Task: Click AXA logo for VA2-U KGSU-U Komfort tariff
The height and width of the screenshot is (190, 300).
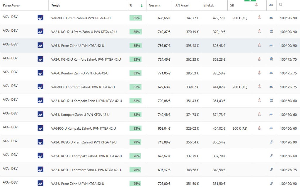Action: (x=40, y=170)
